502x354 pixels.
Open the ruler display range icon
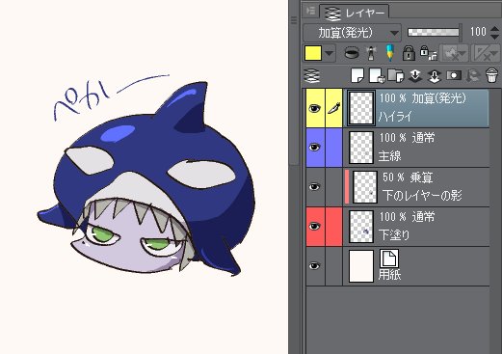pos(486,53)
